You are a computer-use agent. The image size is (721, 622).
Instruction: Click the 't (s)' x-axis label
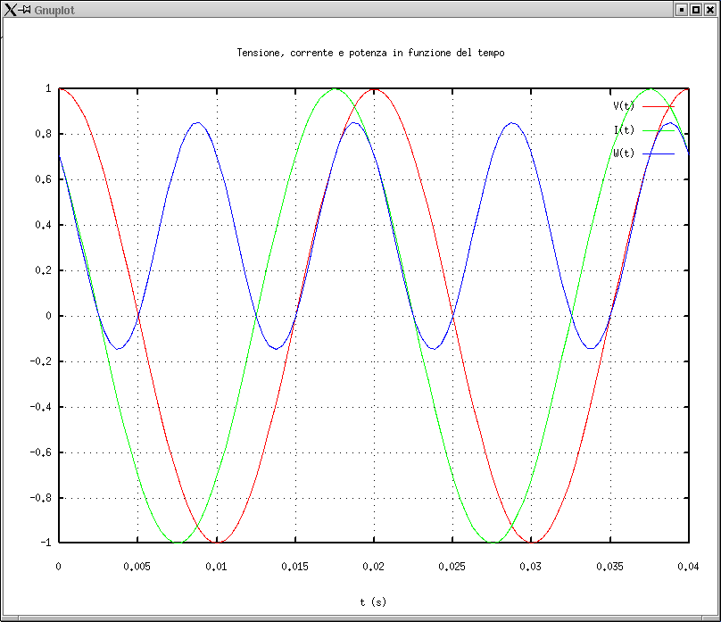(x=373, y=602)
